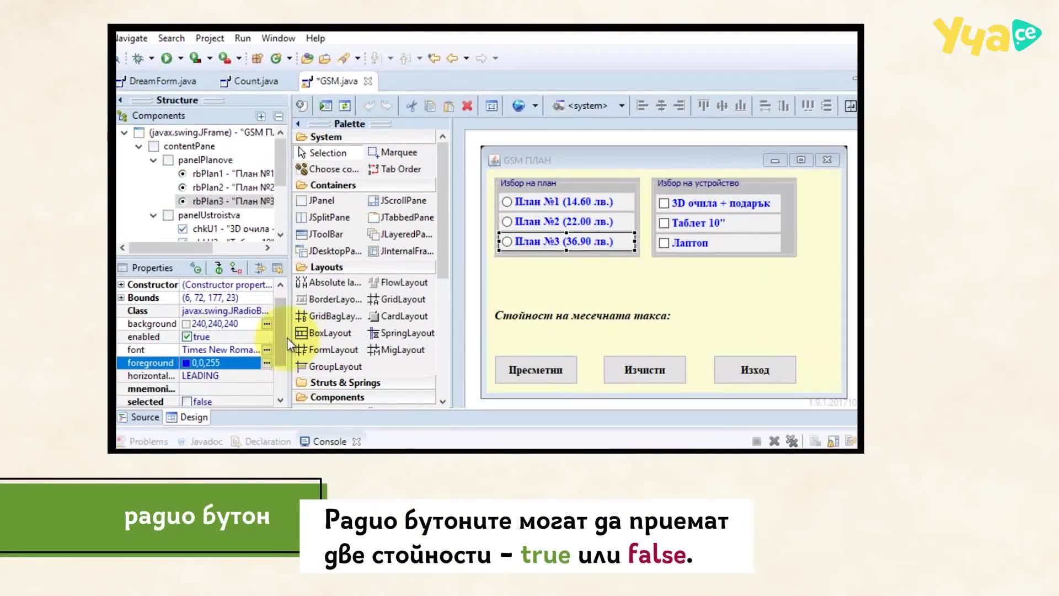
Task: Click the Изчисти button
Action: click(645, 370)
